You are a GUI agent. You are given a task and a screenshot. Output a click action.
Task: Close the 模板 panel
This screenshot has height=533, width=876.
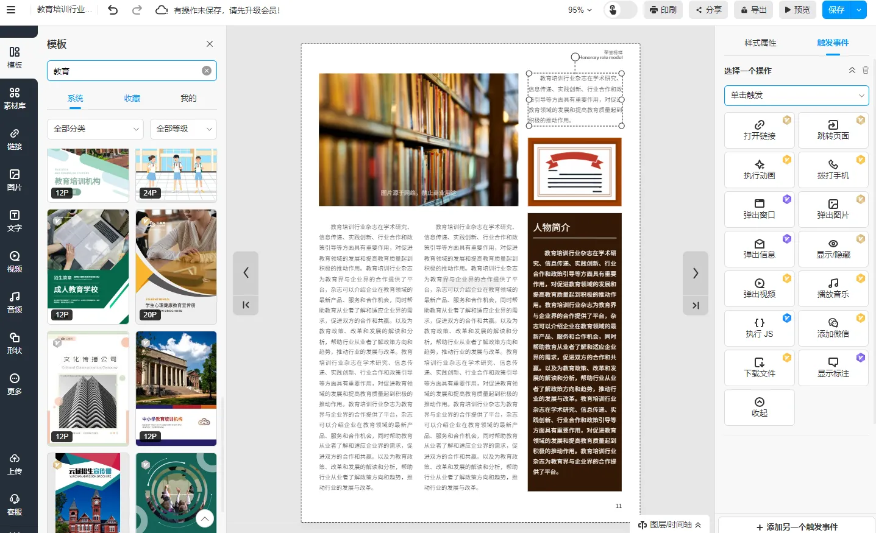tap(210, 44)
